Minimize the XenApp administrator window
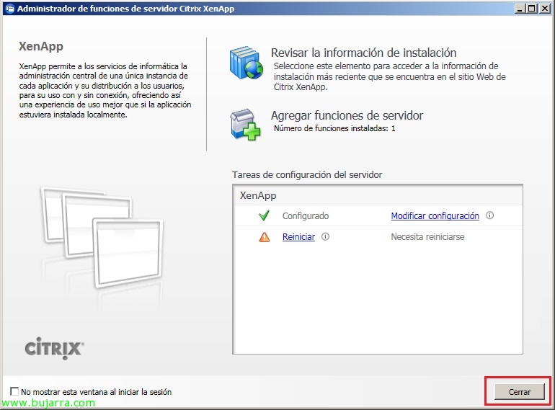555x410 pixels. click(x=520, y=9)
